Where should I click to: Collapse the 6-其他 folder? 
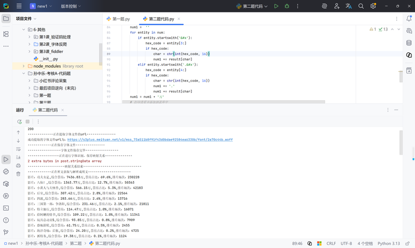coord(23,30)
